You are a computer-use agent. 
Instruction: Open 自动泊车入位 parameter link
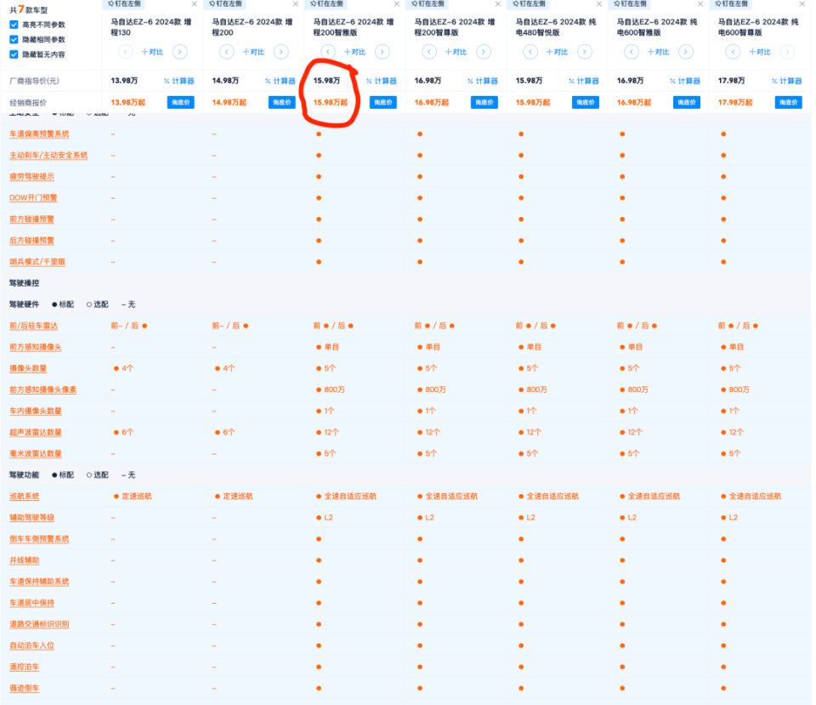click(31, 645)
